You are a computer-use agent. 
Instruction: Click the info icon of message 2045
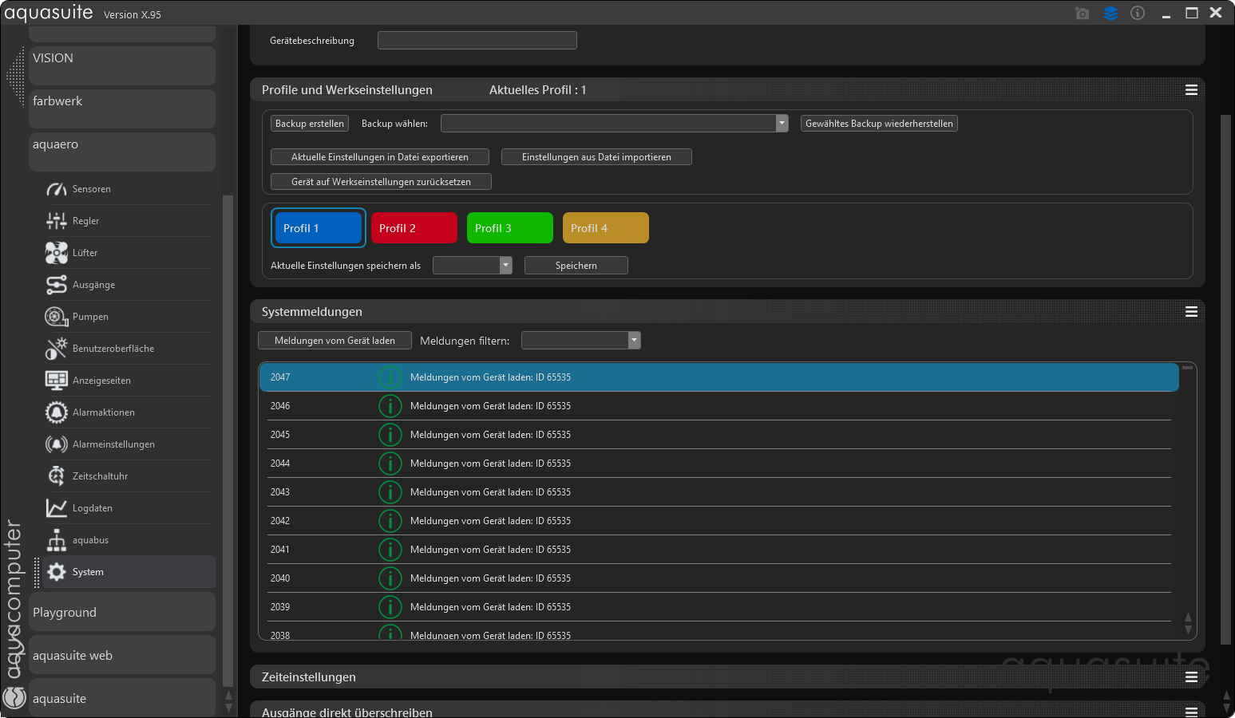pos(390,435)
